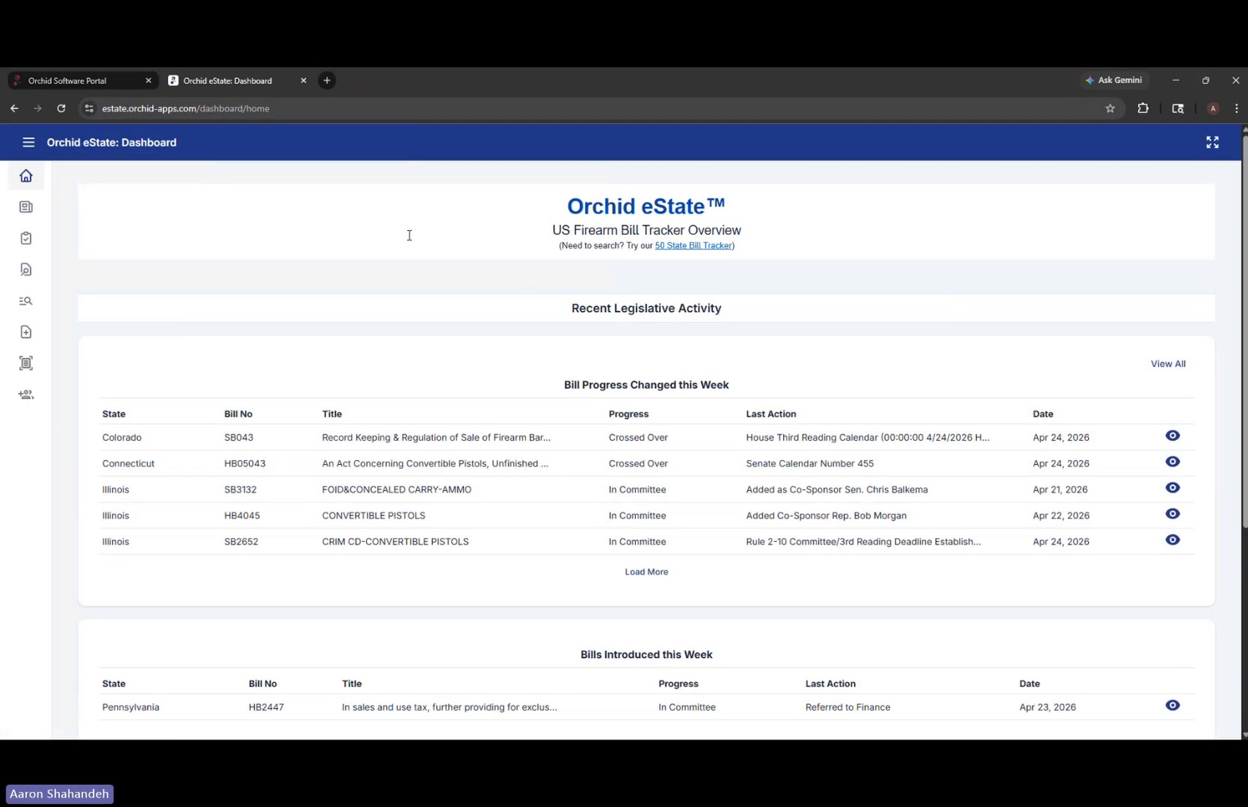Click the State header in Bill Progress table

pos(114,414)
